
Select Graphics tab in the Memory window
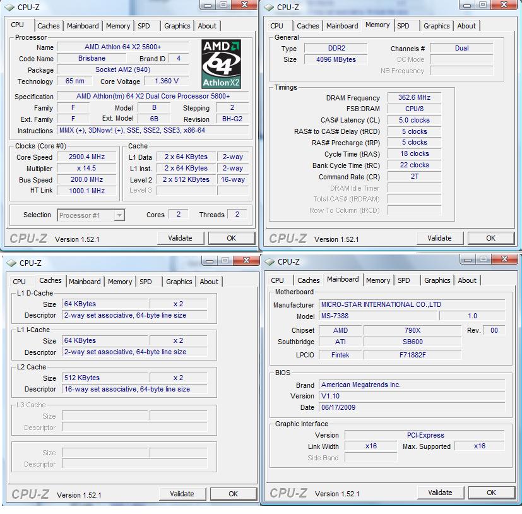(x=436, y=26)
